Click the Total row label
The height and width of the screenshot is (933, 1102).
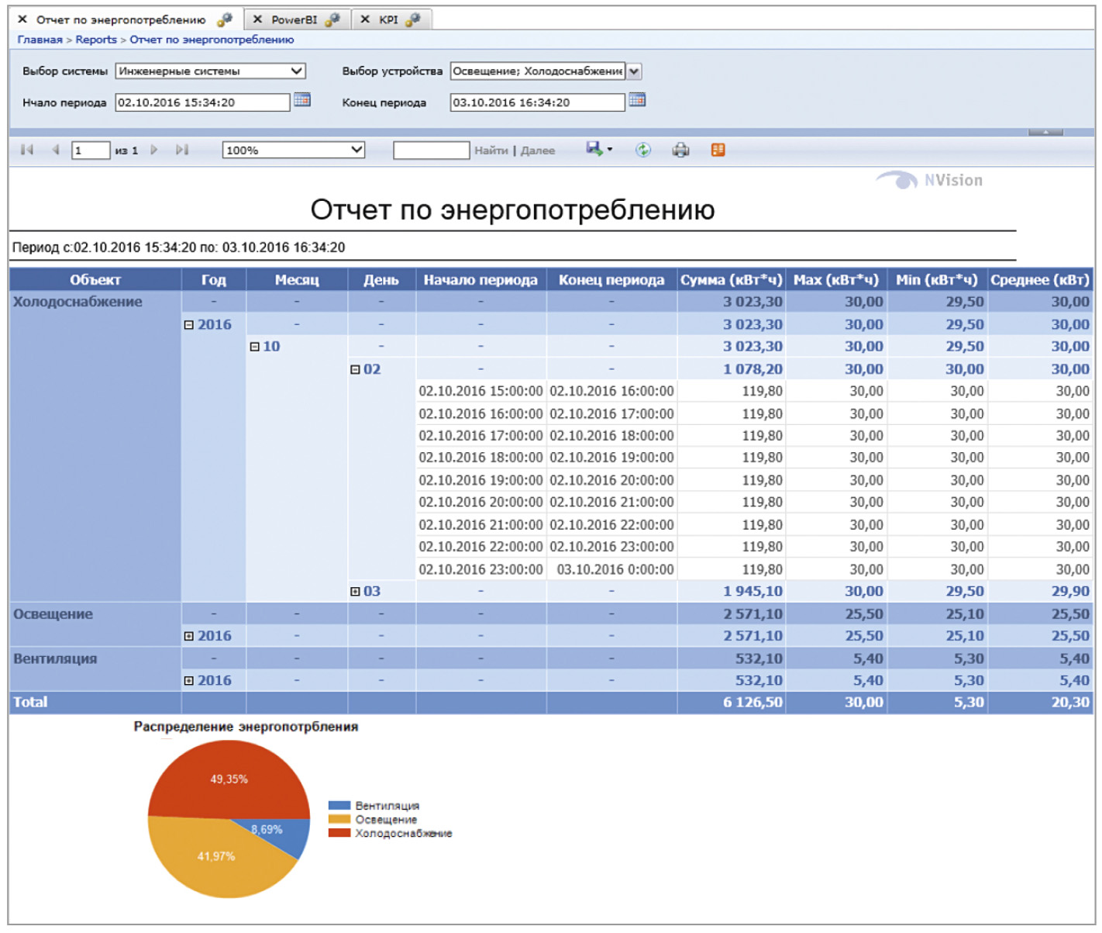(30, 703)
